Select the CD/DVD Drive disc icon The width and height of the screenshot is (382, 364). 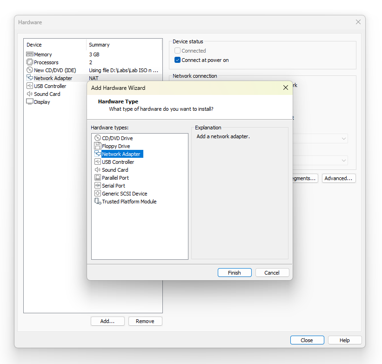tap(97, 138)
